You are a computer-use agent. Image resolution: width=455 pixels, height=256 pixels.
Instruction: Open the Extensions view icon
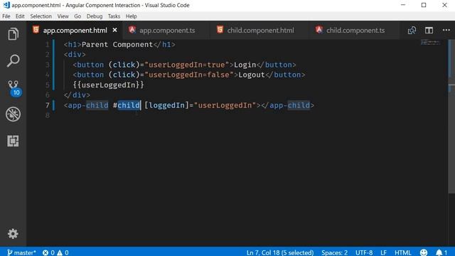[x=13, y=141]
